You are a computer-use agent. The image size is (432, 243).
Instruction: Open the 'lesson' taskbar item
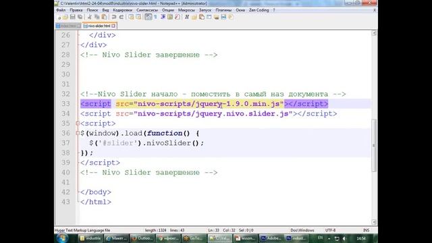tap(246, 238)
